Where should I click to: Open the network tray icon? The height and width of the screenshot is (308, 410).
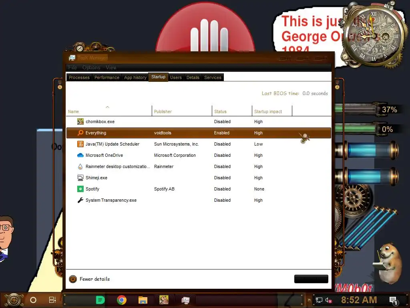point(319,300)
